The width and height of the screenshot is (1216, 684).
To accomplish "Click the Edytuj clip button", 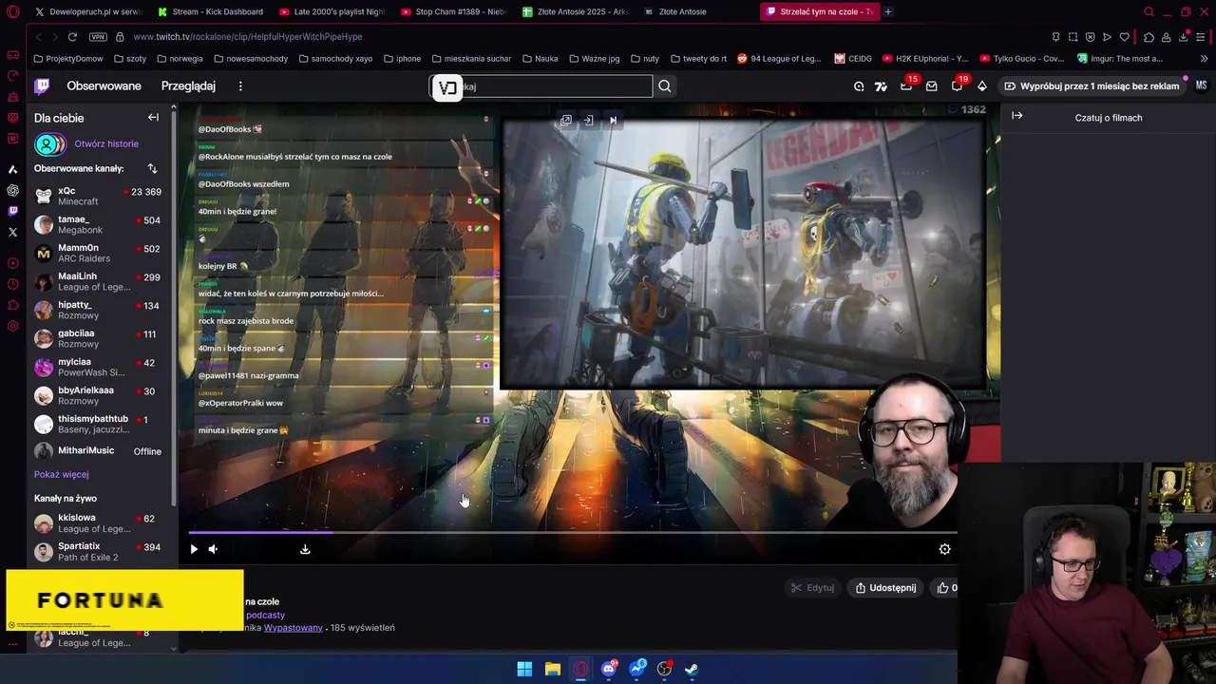I will 812,588.
